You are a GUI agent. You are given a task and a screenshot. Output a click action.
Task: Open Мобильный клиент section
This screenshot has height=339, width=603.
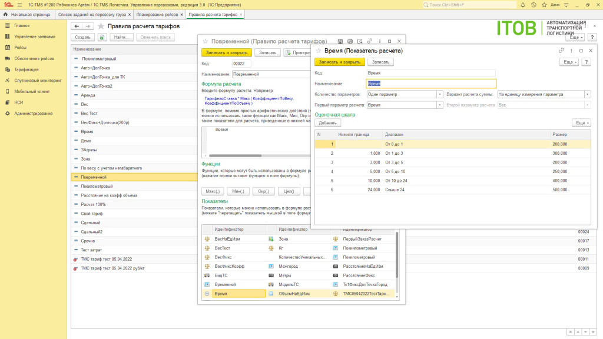pos(32,91)
